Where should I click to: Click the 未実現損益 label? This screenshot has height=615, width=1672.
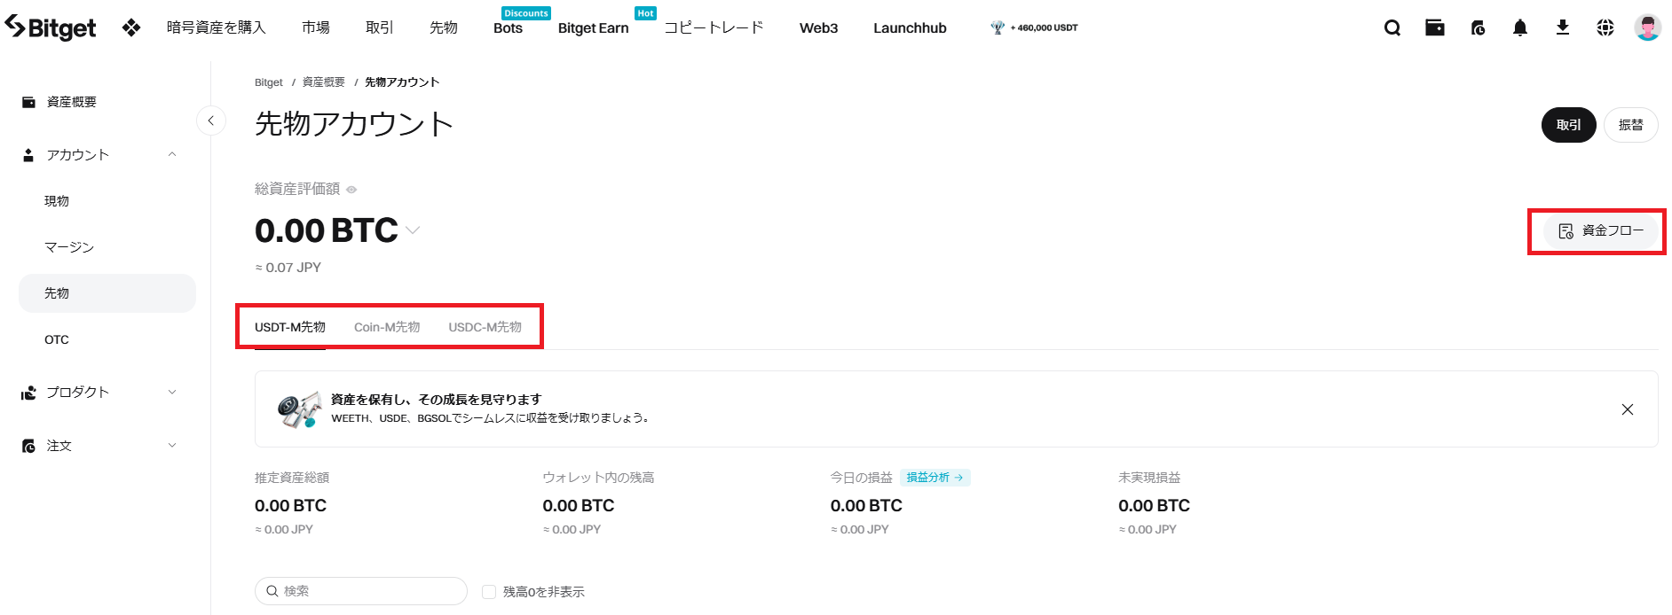[1149, 478]
